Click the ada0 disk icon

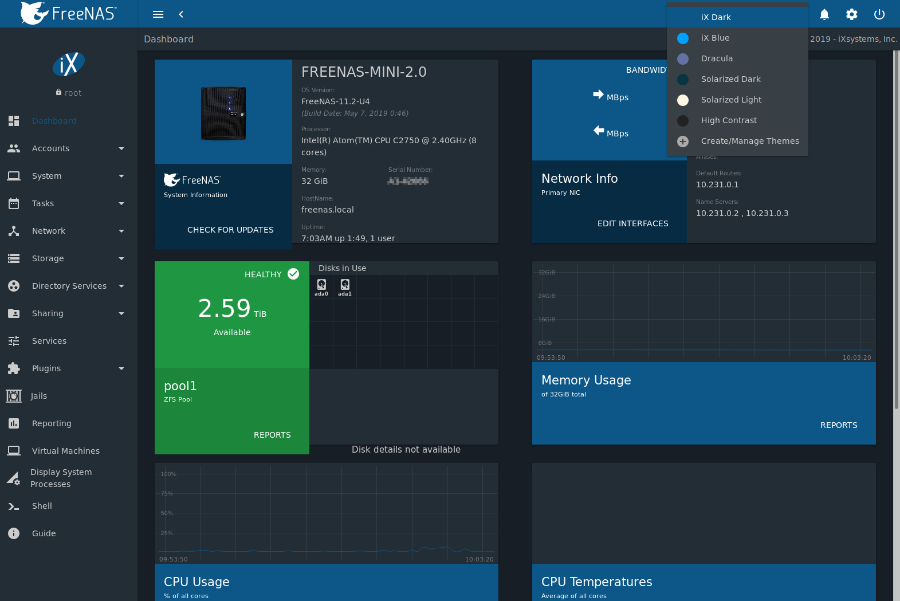321,284
